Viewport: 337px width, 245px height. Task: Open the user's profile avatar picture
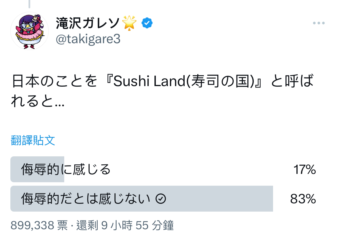[29, 31]
